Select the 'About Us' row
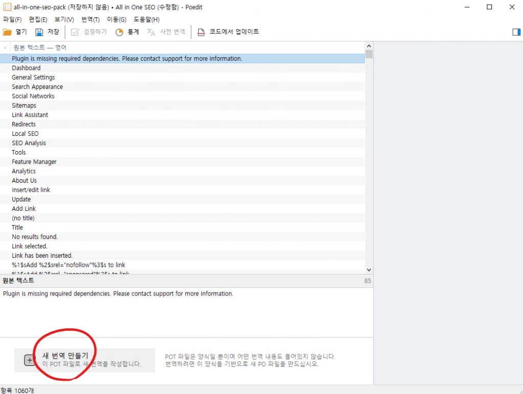The image size is (523, 394). (x=182, y=180)
